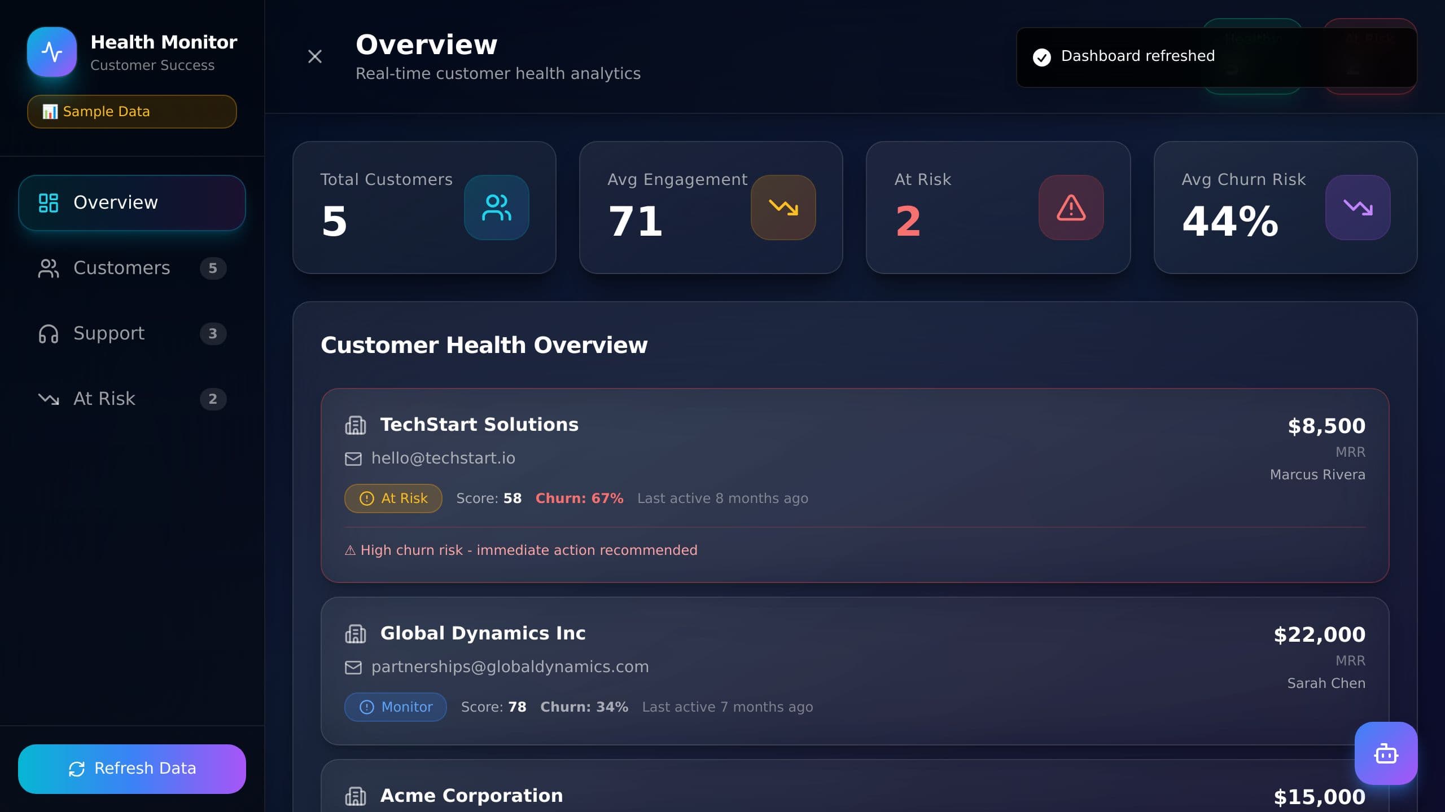Click the Avg Engagement trend-down icon
This screenshot has width=1445, height=812.
(x=783, y=208)
